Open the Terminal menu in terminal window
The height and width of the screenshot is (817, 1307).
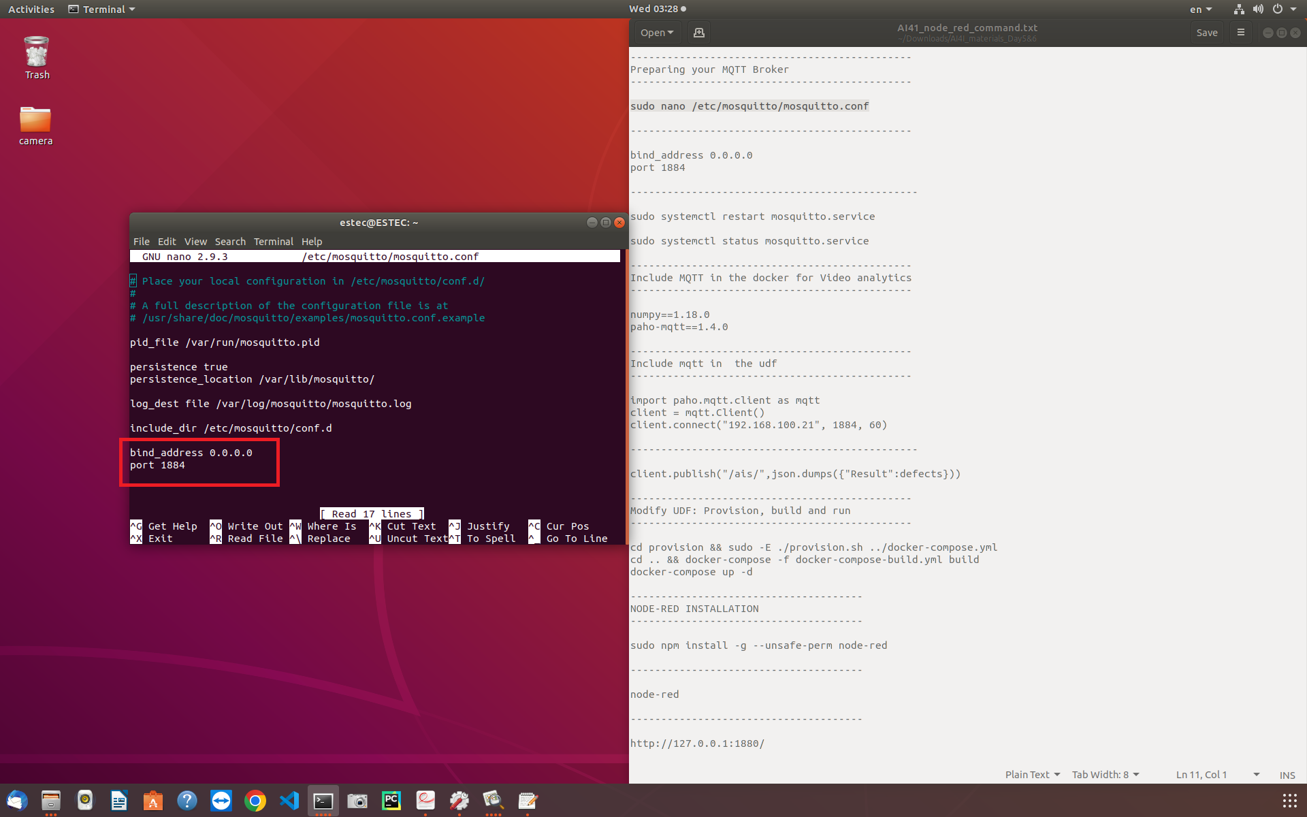pyautogui.click(x=273, y=242)
